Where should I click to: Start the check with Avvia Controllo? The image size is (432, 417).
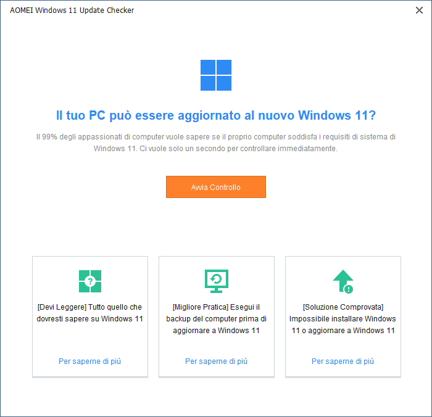coord(216,187)
